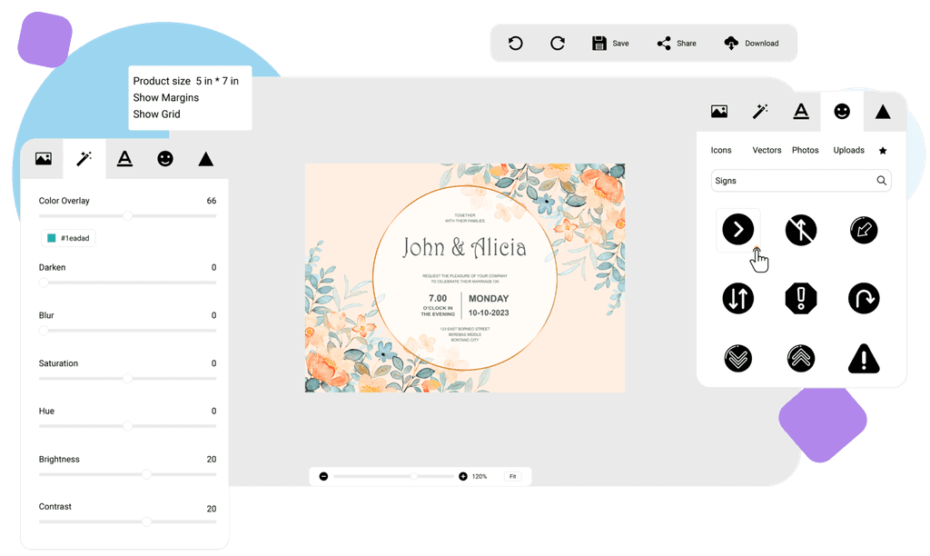Screen dimensions: 930x556
Task: Open the magic wand adjustments tab
Action: pyautogui.click(x=84, y=157)
